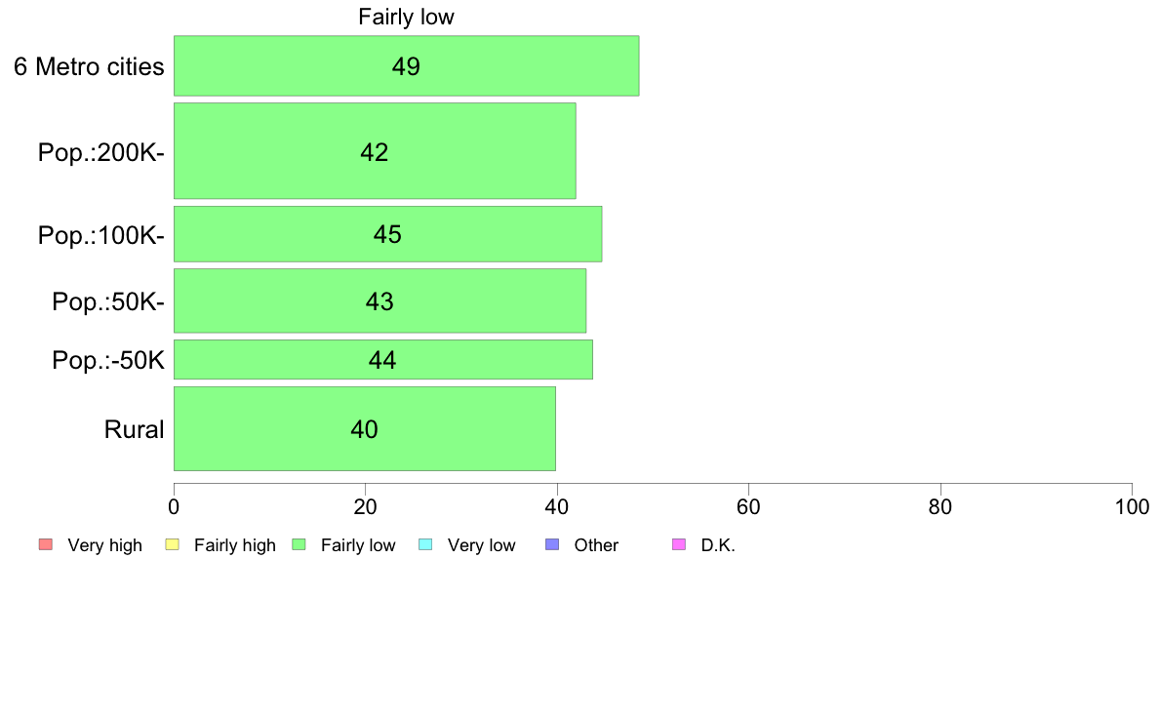This screenshot has width=1159, height=718.
Task: Click the Very high red legend swatch
Action: pyautogui.click(x=45, y=545)
